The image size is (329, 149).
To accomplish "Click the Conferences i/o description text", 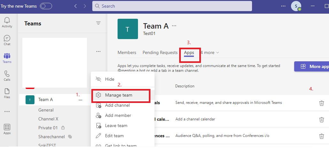I will click(222, 136).
